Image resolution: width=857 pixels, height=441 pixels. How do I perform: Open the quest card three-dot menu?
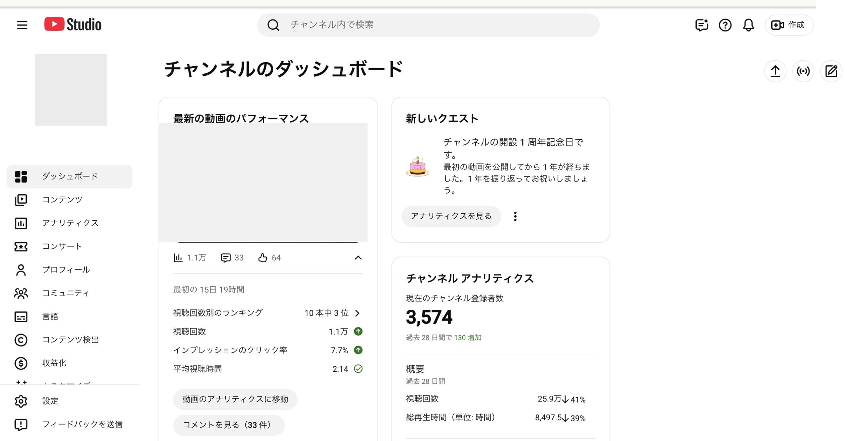point(515,216)
